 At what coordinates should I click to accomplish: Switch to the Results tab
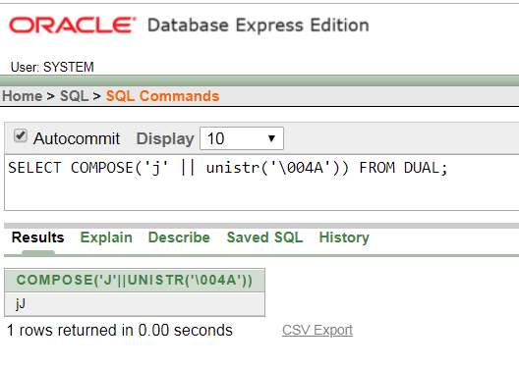pyautogui.click(x=38, y=237)
